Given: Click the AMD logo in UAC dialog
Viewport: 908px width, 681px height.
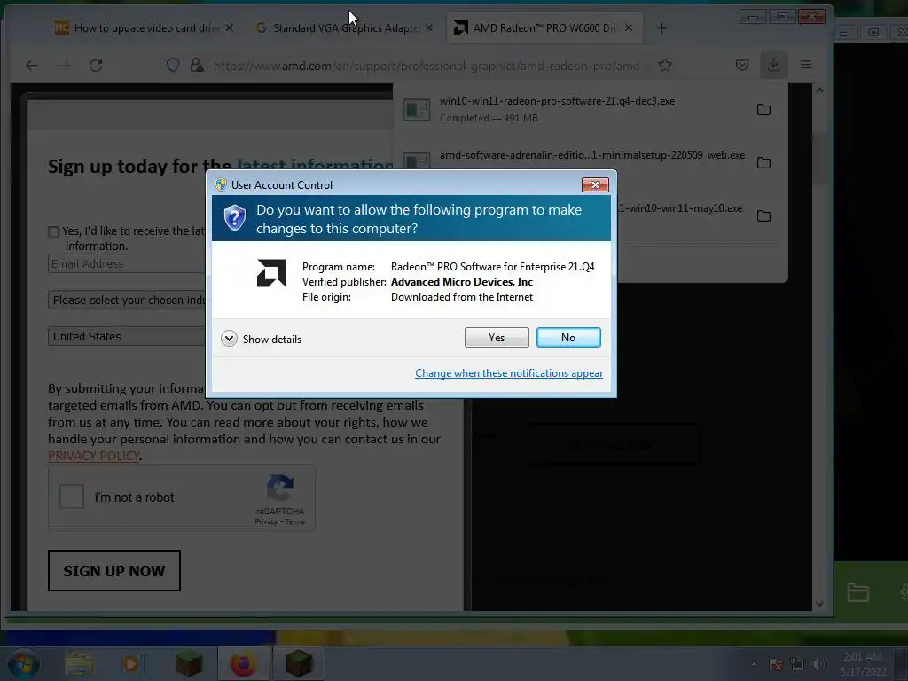Looking at the screenshot, I should [x=271, y=273].
